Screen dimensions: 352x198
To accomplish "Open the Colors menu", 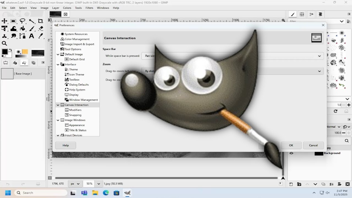I will (67, 8).
